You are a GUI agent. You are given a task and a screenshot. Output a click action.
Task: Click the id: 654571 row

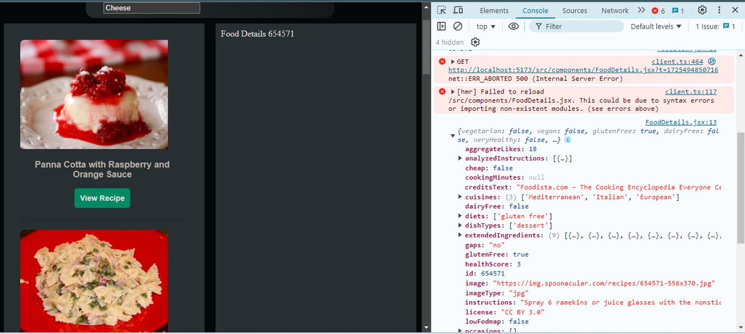click(x=485, y=273)
